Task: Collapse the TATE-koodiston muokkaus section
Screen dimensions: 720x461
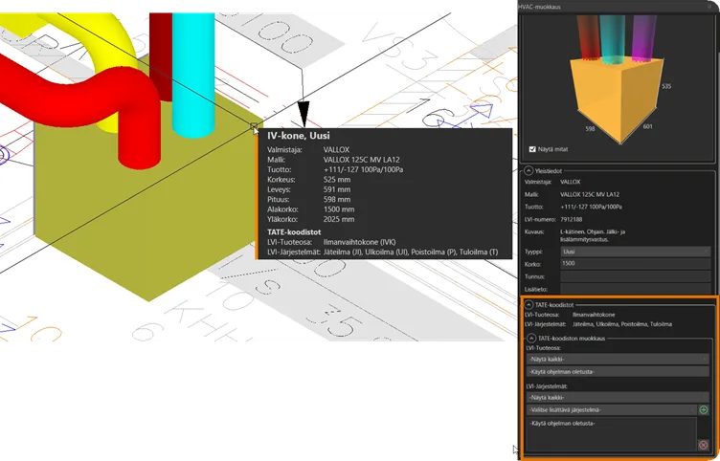Action: [530, 338]
